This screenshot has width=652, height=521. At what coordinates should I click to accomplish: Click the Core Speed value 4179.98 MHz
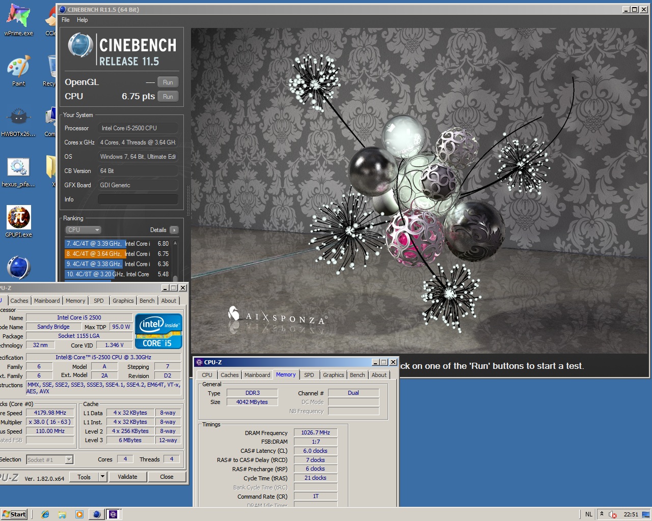tap(50, 413)
